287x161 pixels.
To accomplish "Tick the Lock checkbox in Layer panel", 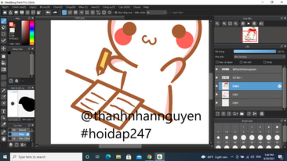I will [x=265, y=62].
